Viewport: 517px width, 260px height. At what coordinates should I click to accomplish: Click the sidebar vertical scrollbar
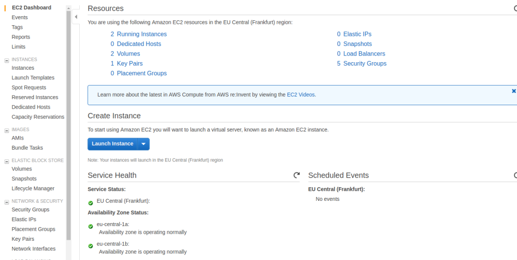(x=69, y=125)
